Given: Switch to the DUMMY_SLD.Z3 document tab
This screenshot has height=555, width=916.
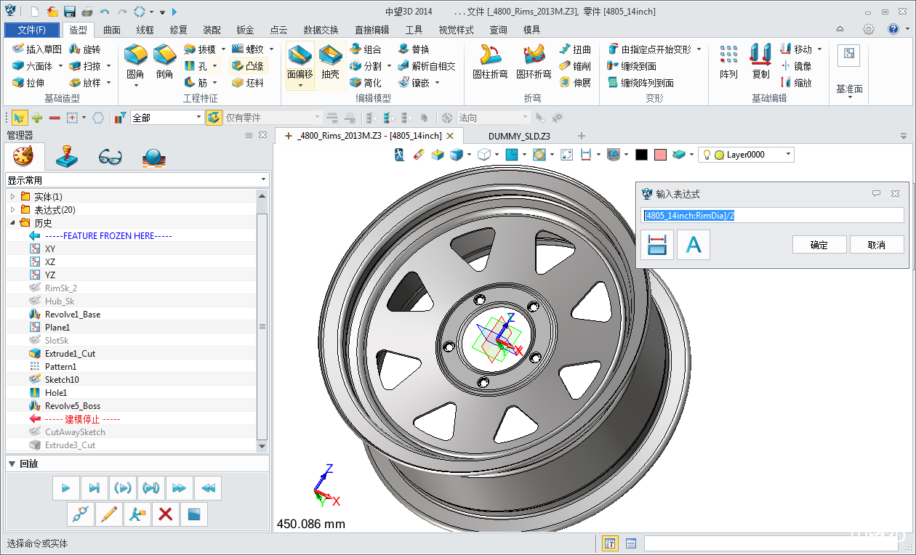Looking at the screenshot, I should [x=518, y=136].
